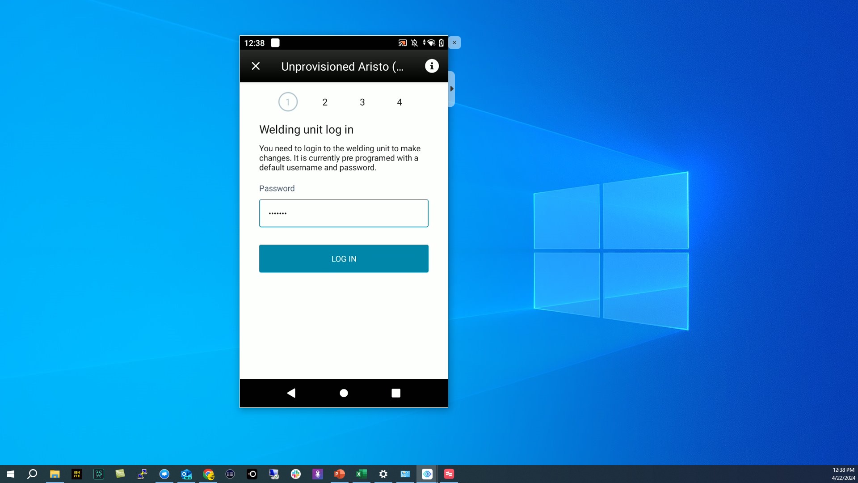Click the phone clock reading 12:38
Screen dimensions: 858x483
(254, 43)
